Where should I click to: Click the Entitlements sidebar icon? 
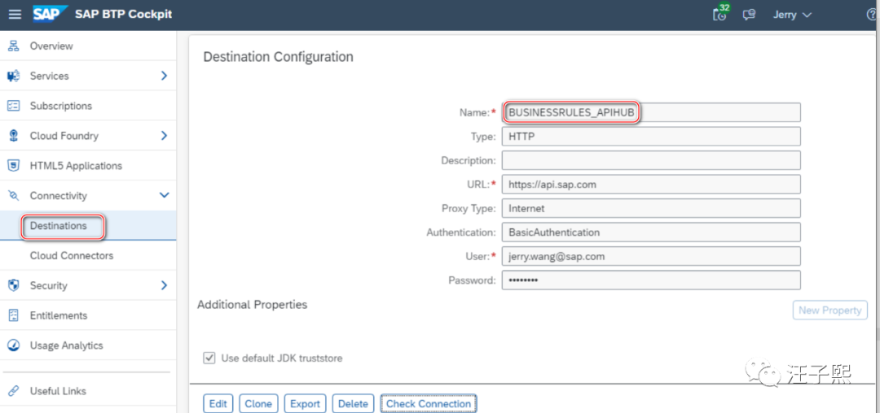14,315
